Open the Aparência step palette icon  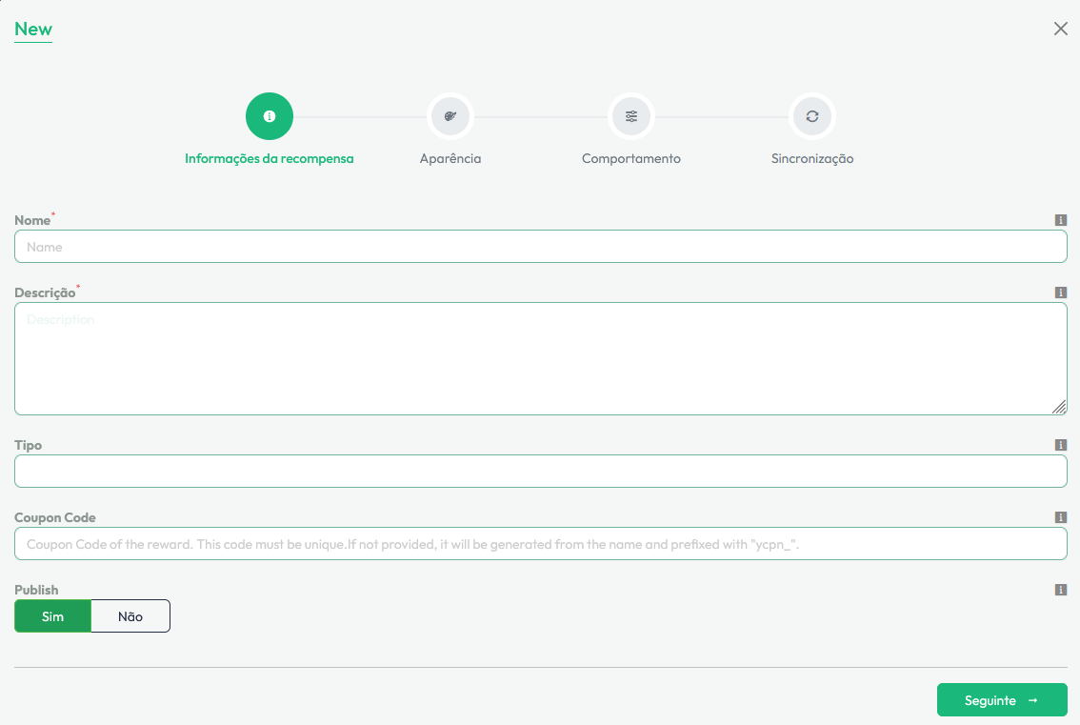coord(450,116)
